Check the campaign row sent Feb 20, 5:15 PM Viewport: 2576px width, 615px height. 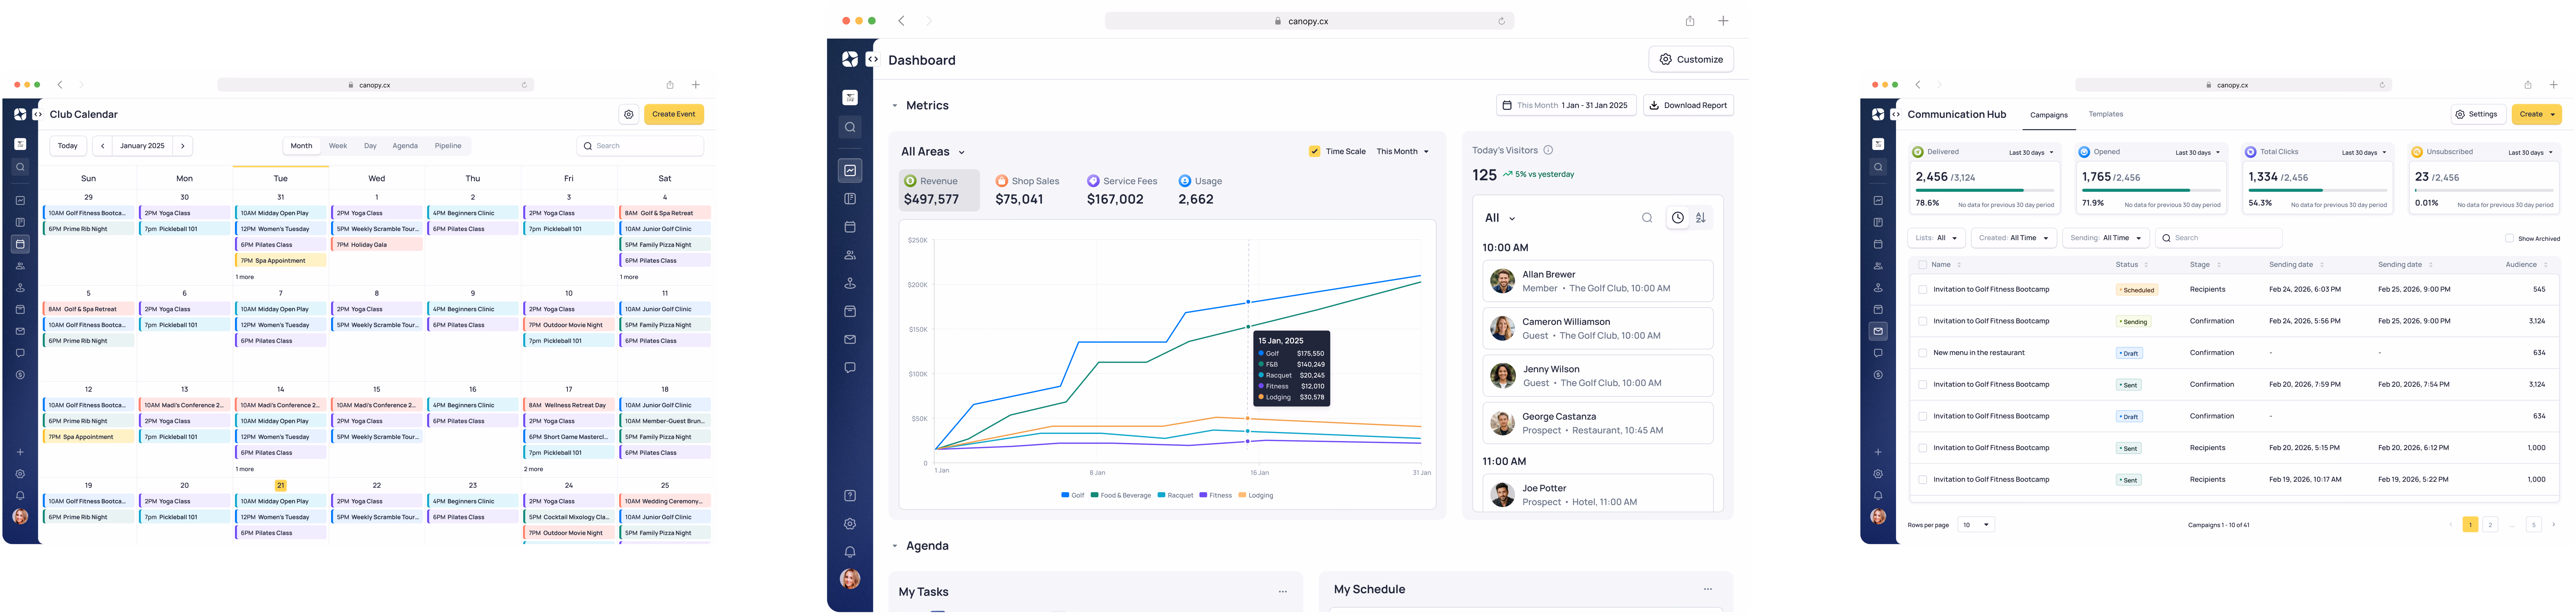click(1922, 448)
